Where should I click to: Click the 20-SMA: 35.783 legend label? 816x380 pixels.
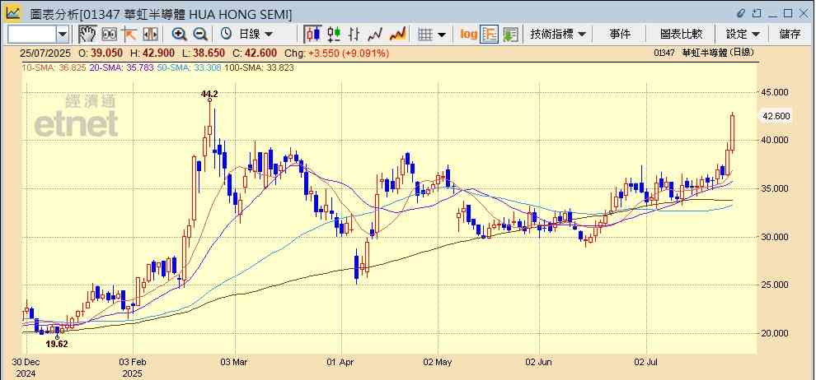122,67
